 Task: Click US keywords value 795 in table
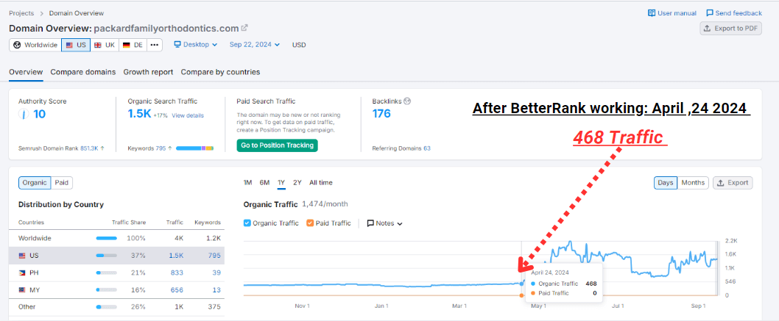pos(214,256)
